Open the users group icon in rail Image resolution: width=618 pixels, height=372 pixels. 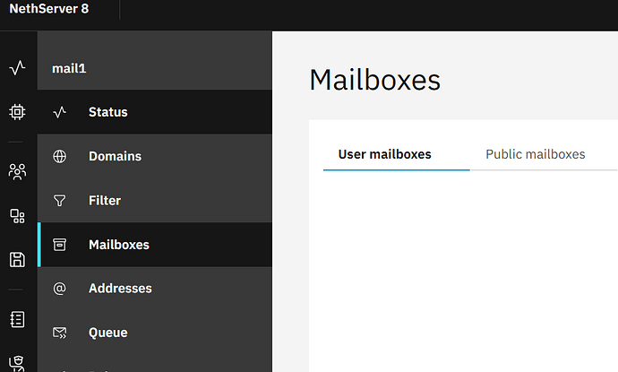[17, 170]
